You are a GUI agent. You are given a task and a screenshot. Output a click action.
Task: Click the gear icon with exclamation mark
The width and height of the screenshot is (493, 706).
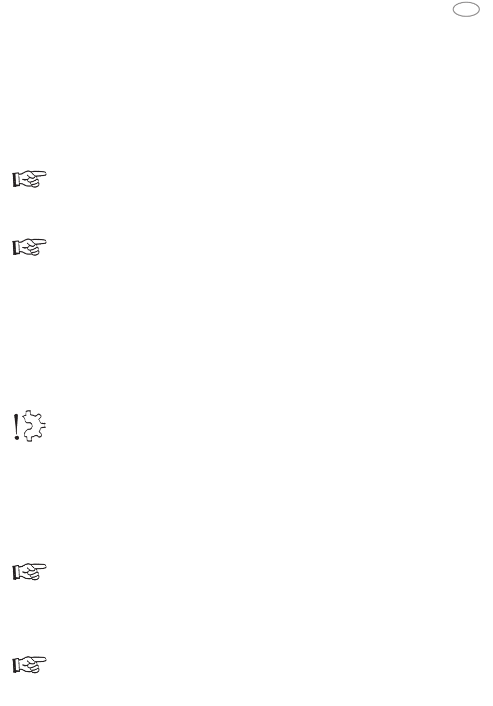pos(30,425)
